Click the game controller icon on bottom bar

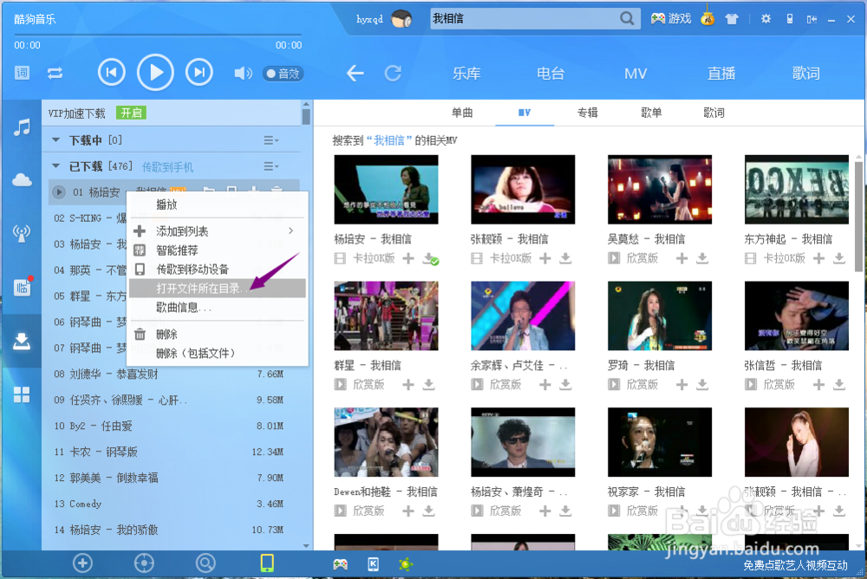340,563
